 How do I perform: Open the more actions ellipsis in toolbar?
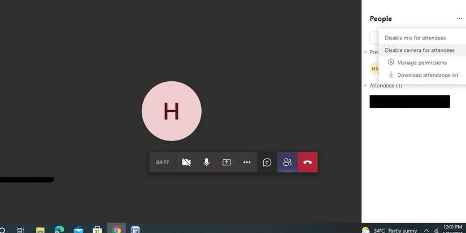[247, 162]
